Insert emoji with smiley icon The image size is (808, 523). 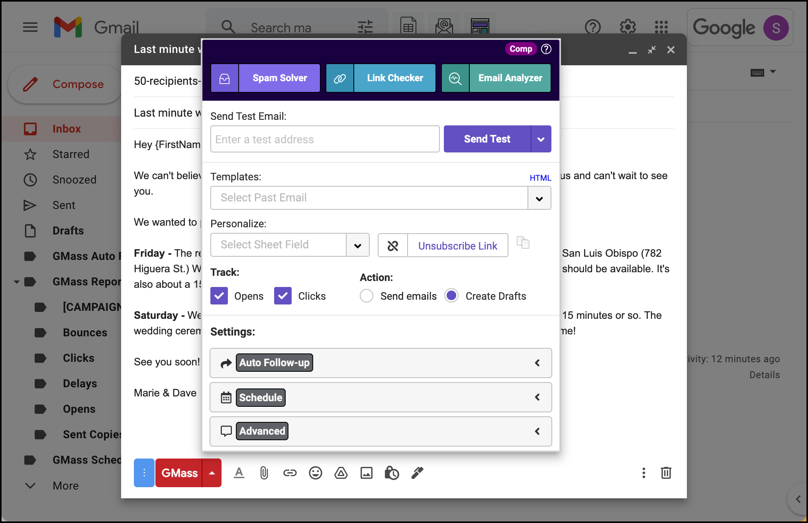click(x=315, y=473)
